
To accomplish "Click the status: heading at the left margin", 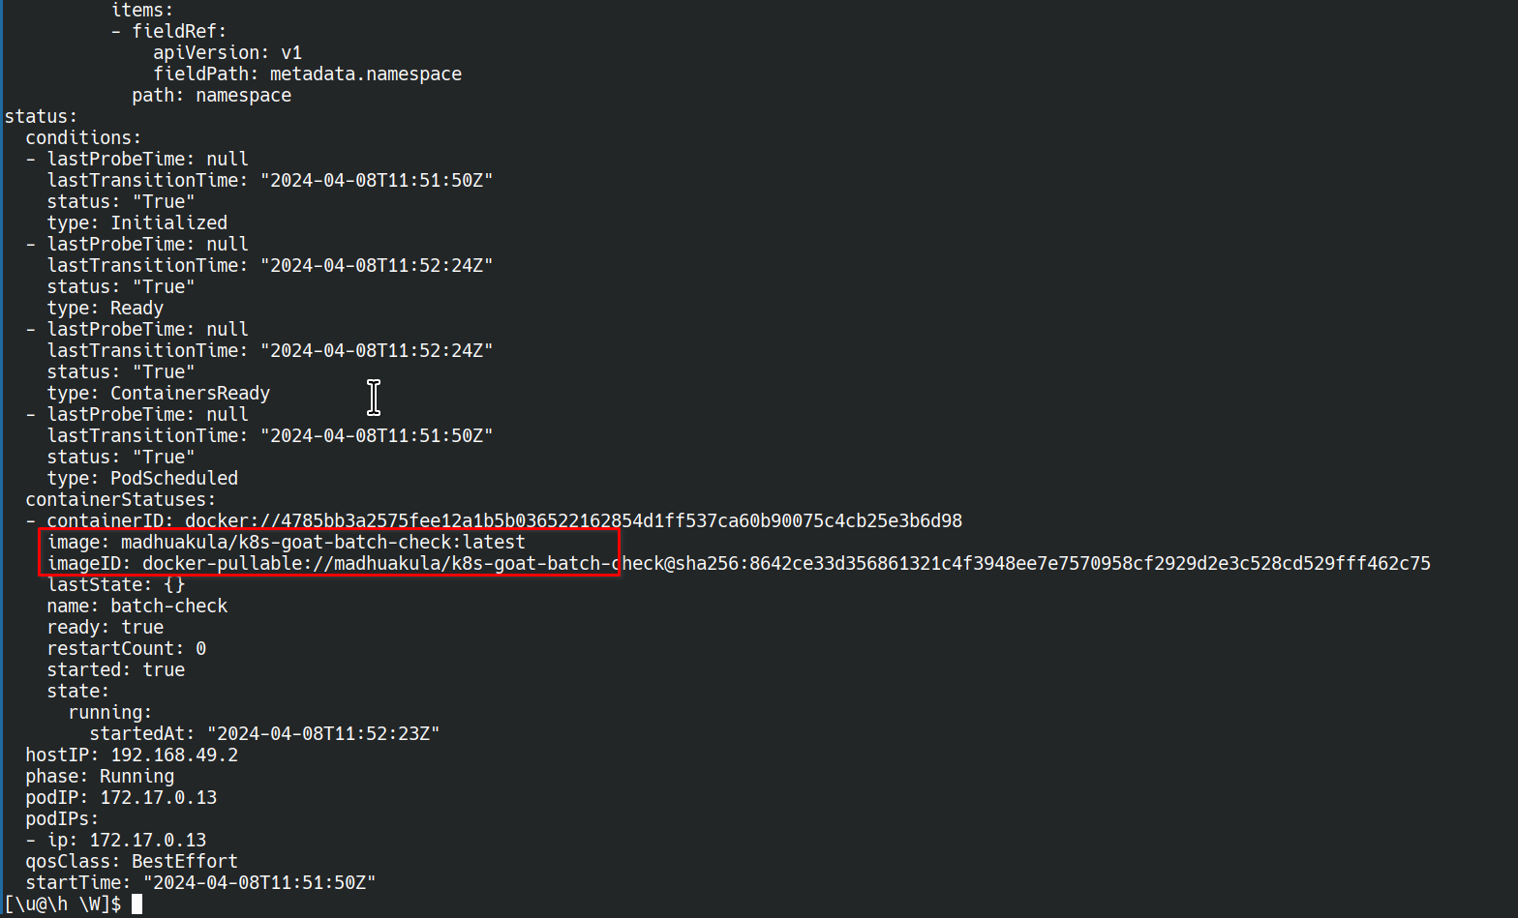I will (41, 116).
